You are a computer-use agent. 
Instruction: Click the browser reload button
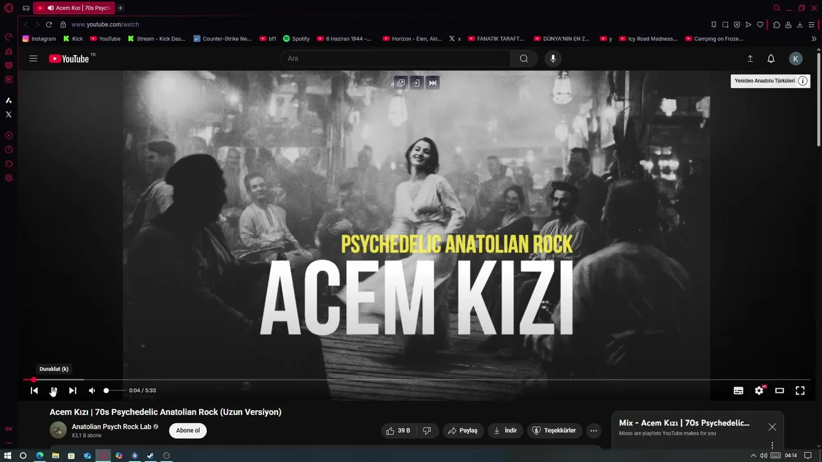(x=49, y=24)
